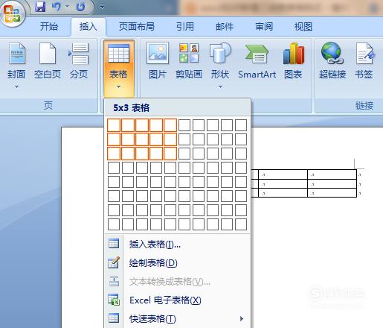Click the draw table pencil icon

[114, 262]
